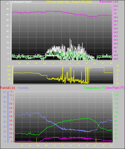Click the rainfall axis value 0.5
Screen dimensions: 125x149
click(x=11, y=121)
